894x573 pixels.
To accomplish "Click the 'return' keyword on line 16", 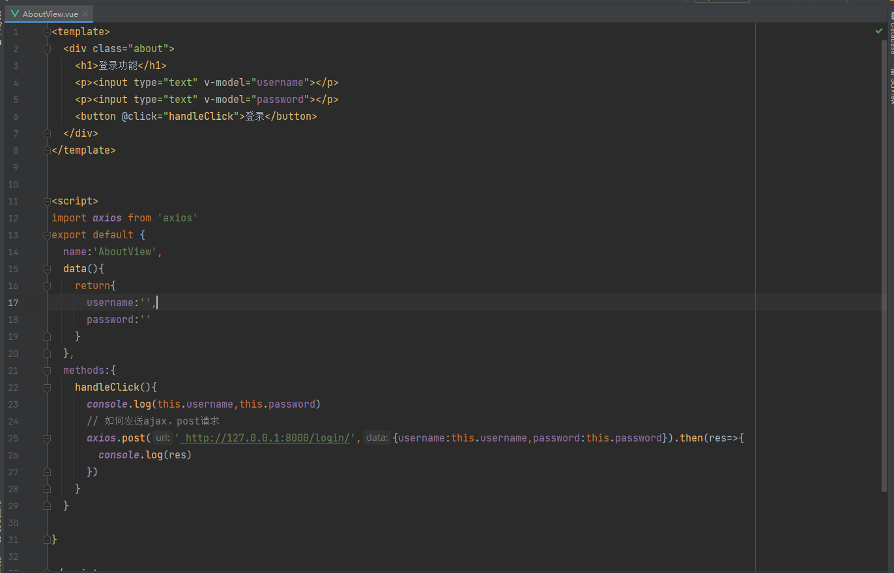I will (93, 286).
